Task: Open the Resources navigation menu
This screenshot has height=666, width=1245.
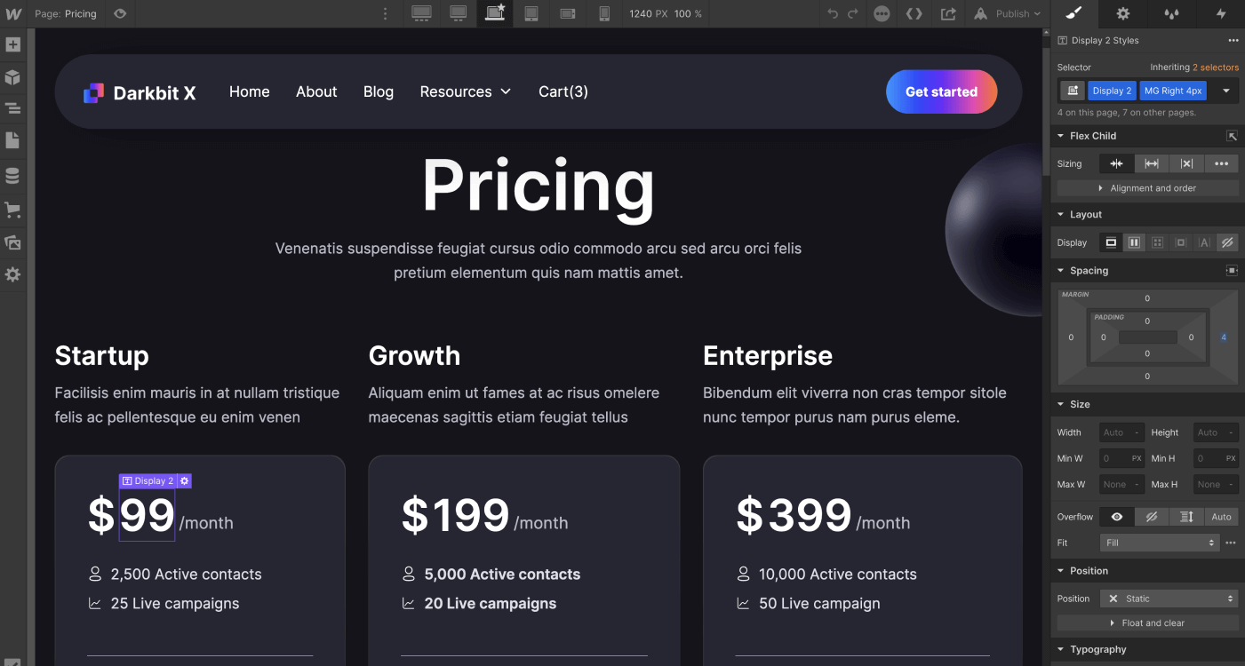Action: click(465, 91)
